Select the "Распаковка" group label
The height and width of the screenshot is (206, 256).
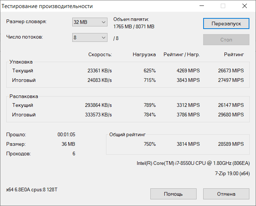(23, 96)
